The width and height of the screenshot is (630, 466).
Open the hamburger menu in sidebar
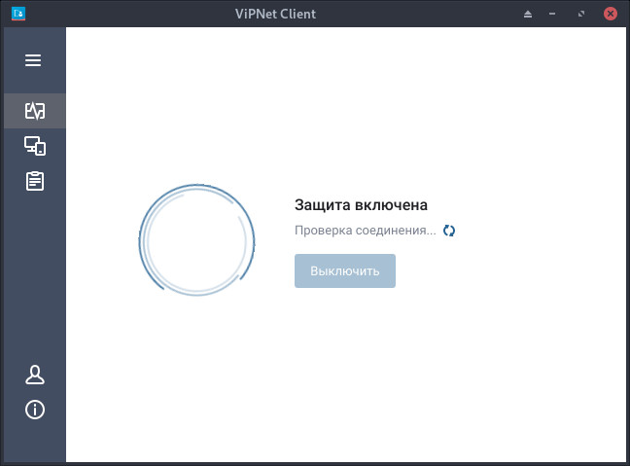pos(33,60)
